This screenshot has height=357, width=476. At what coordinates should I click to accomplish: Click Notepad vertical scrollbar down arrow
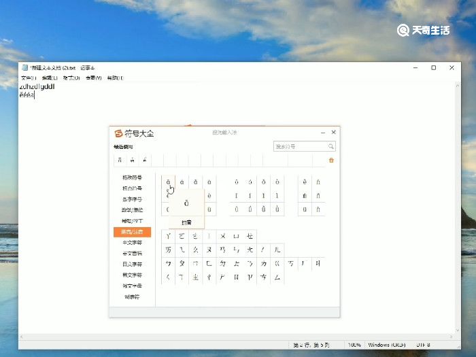[x=457, y=330]
